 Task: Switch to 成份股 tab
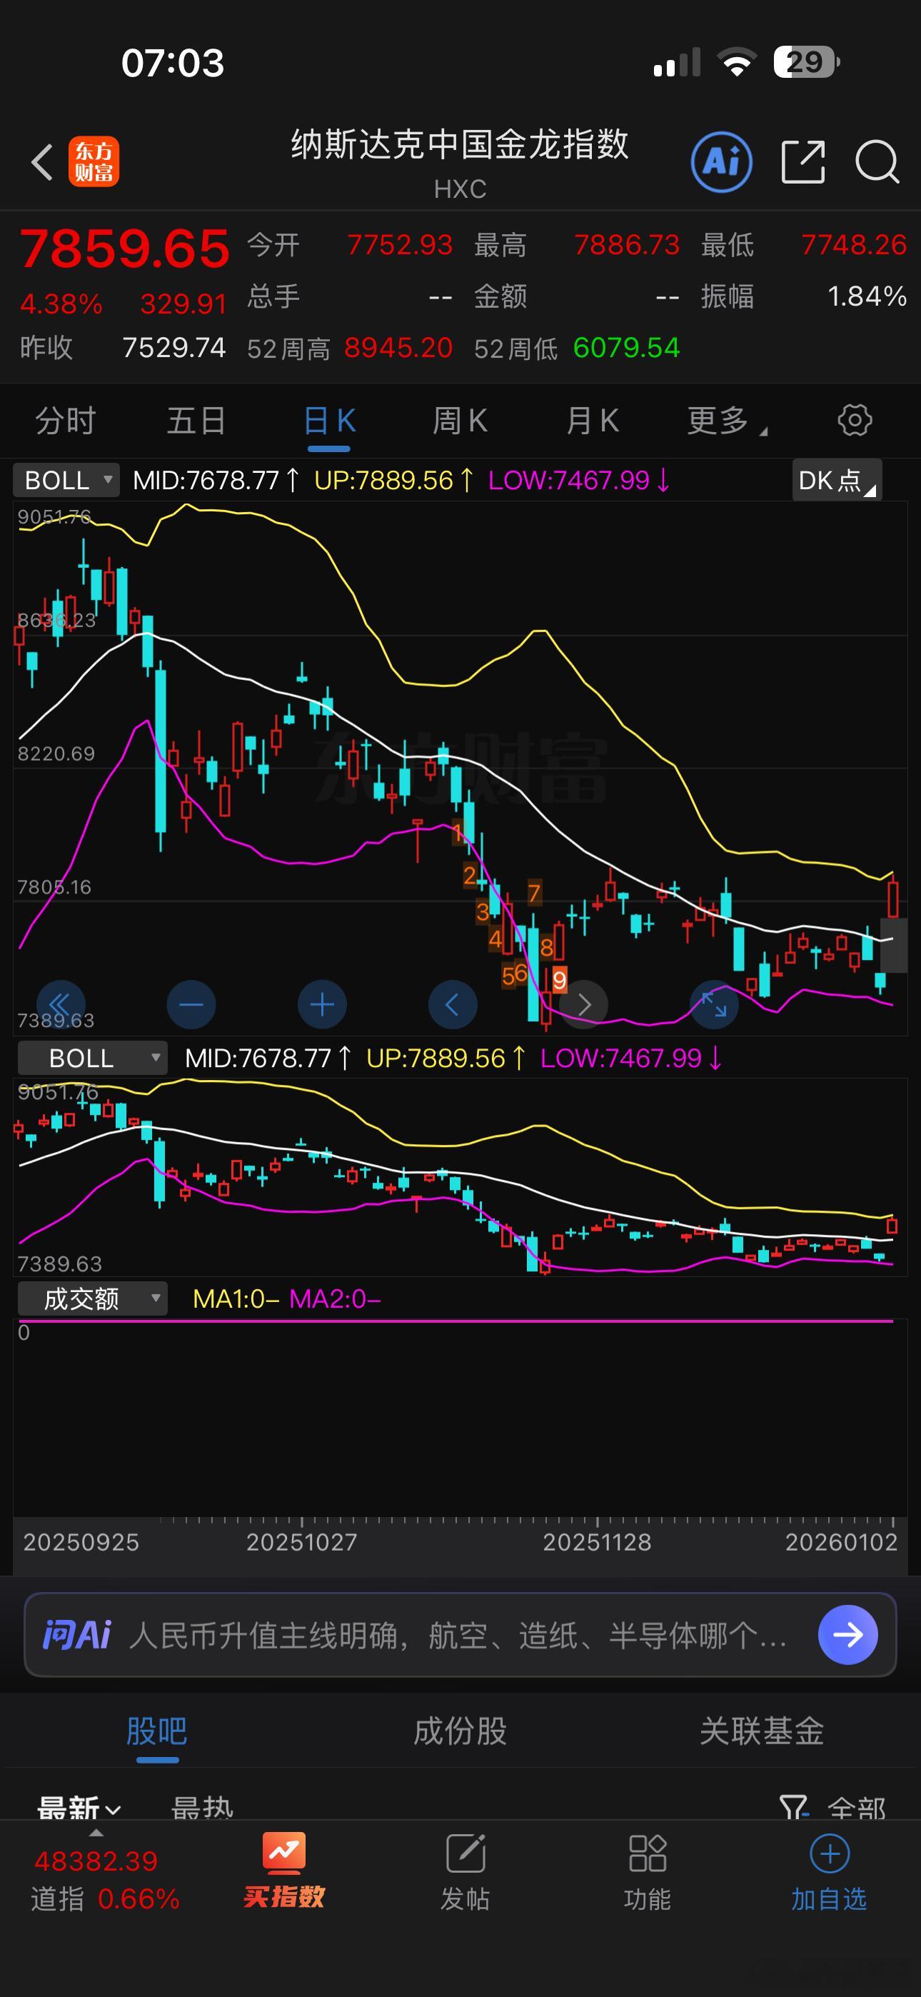(460, 1732)
